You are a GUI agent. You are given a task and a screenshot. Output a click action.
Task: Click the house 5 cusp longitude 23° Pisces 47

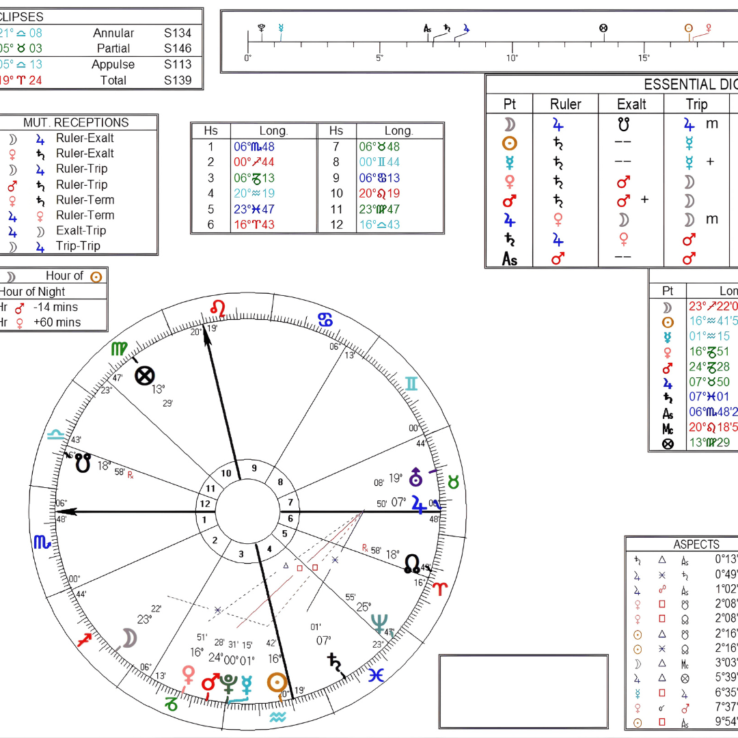coord(254,209)
